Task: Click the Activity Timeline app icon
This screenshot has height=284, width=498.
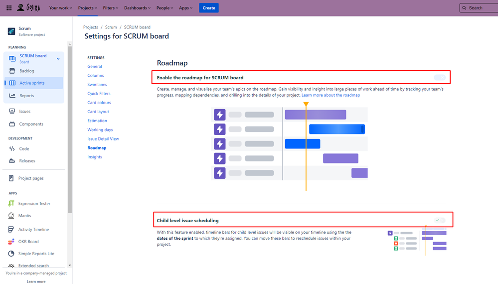Action: click(x=11, y=229)
